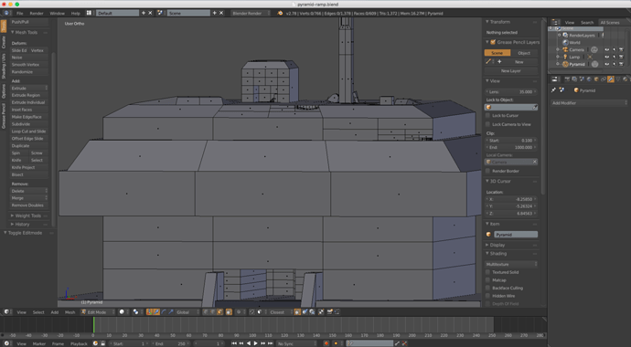
Task: Open the Edit Mode dropdown
Action: [x=98, y=312]
